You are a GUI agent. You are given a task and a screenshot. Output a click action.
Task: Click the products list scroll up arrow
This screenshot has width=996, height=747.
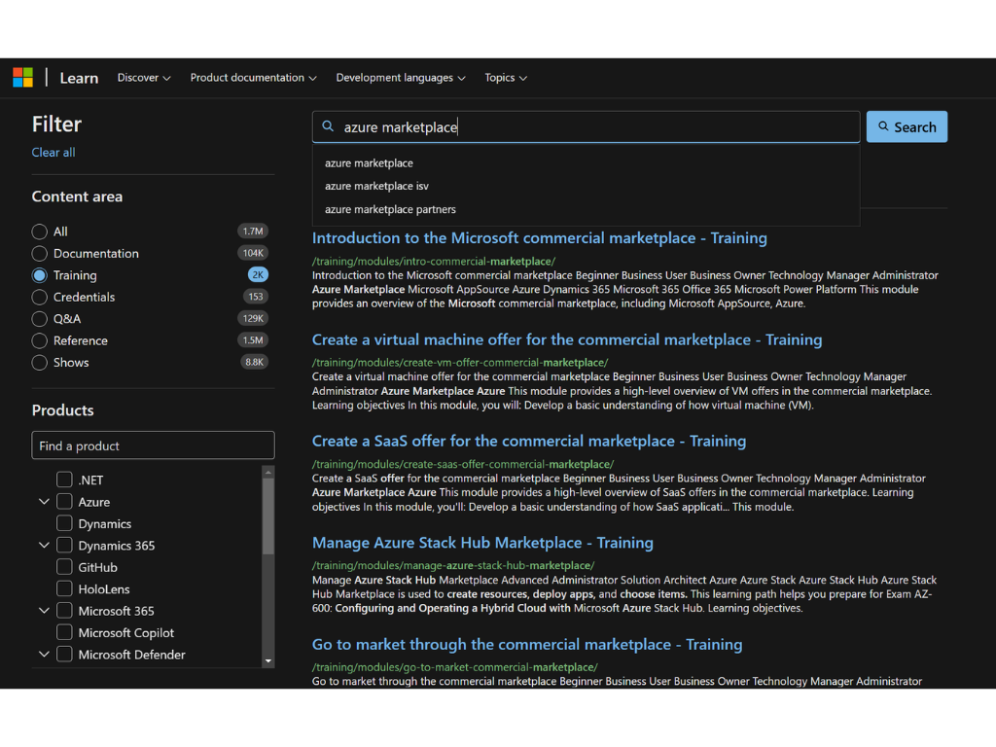pyautogui.click(x=268, y=472)
